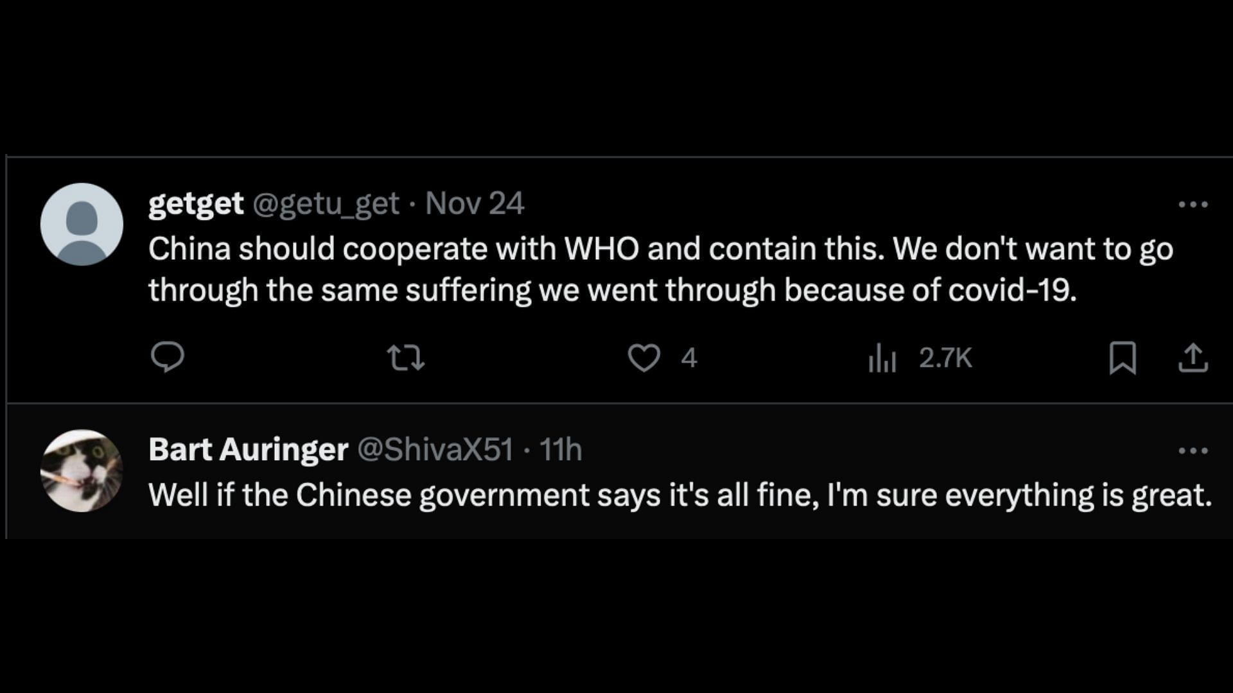
Task: Repost getget's tweet about WHO
Action: (406, 357)
